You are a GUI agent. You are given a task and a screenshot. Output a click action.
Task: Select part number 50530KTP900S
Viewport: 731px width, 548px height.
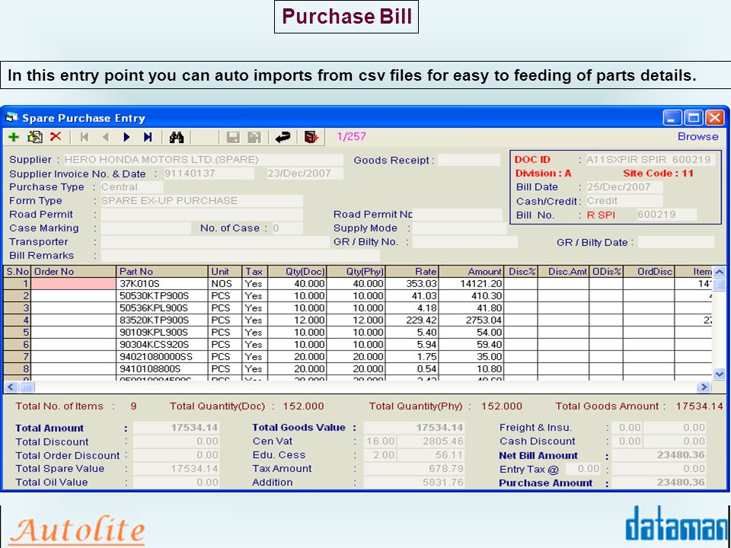click(x=161, y=296)
